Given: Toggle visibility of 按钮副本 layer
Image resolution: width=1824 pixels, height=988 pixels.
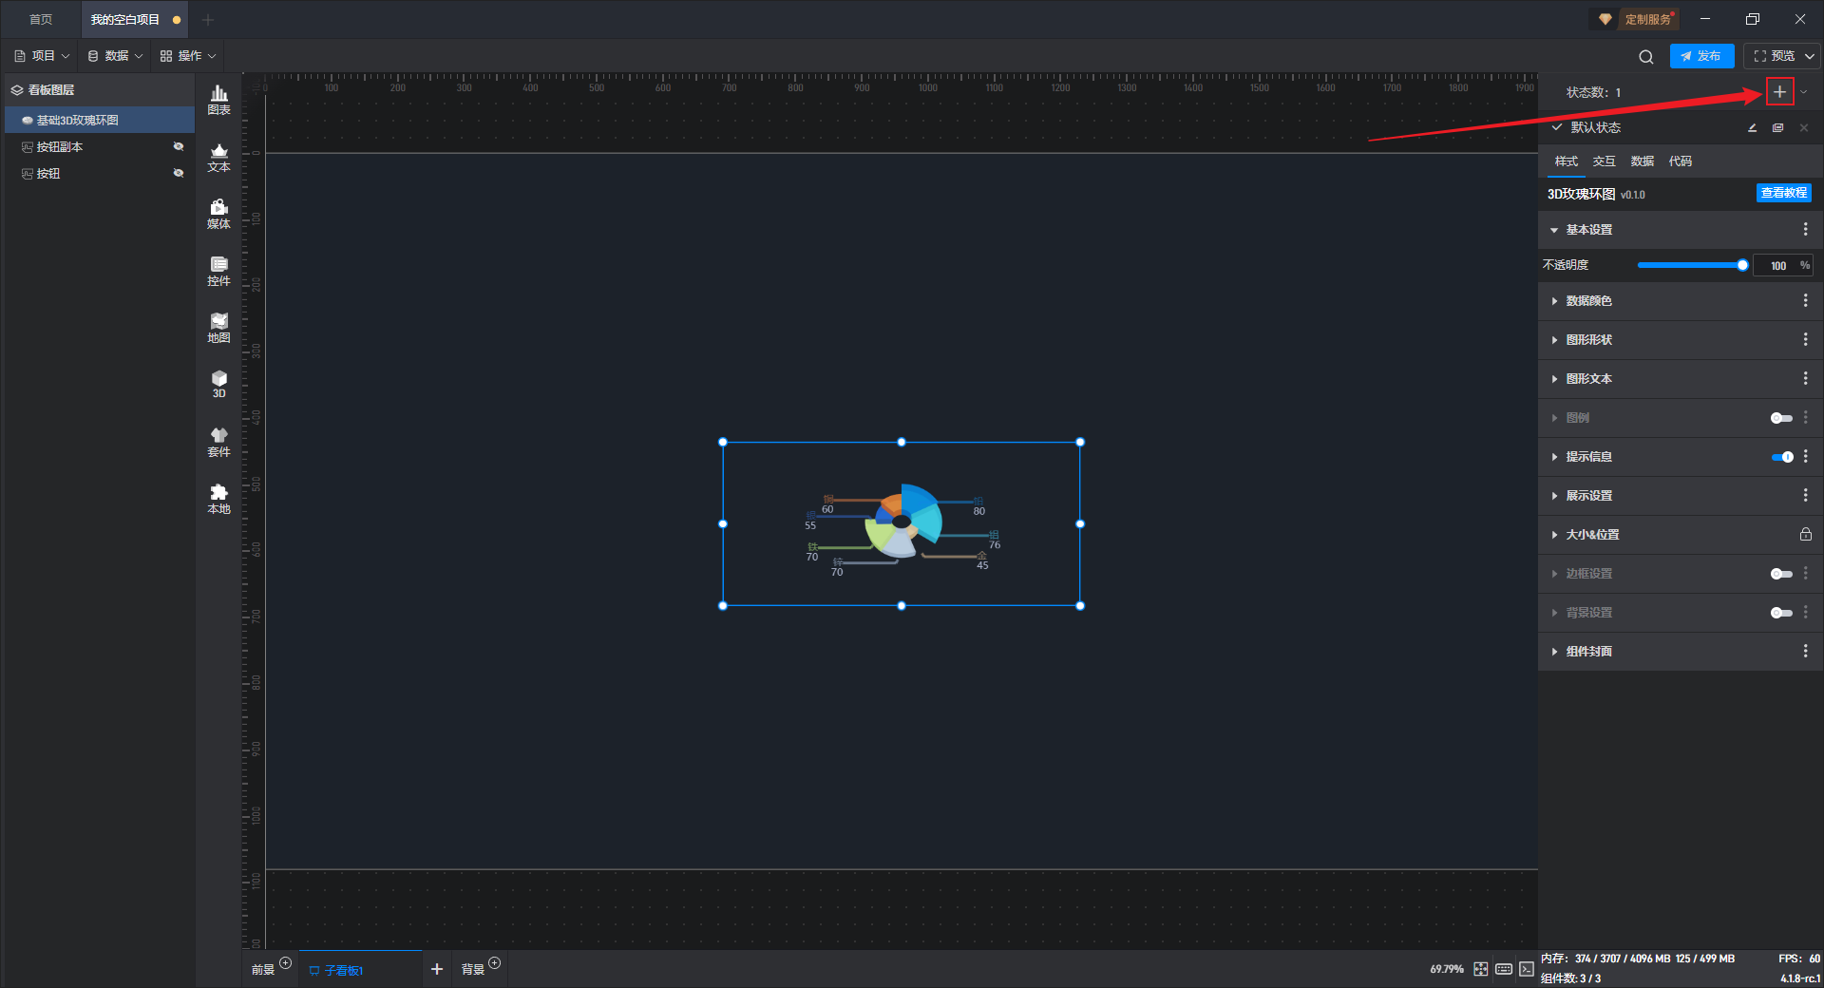Looking at the screenshot, I should [x=178, y=146].
